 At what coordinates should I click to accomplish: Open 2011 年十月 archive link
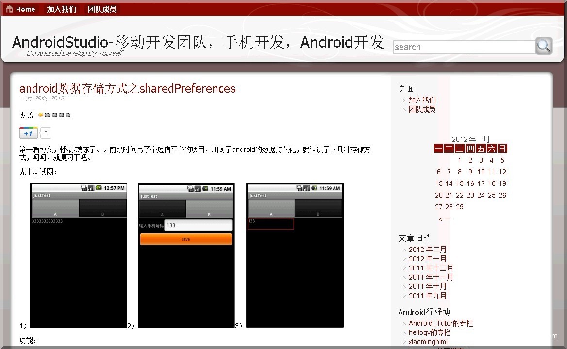point(427,286)
